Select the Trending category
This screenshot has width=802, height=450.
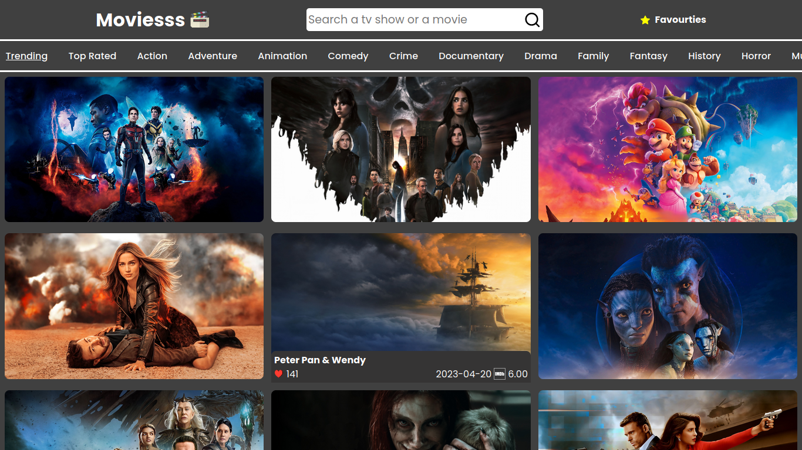pos(26,56)
